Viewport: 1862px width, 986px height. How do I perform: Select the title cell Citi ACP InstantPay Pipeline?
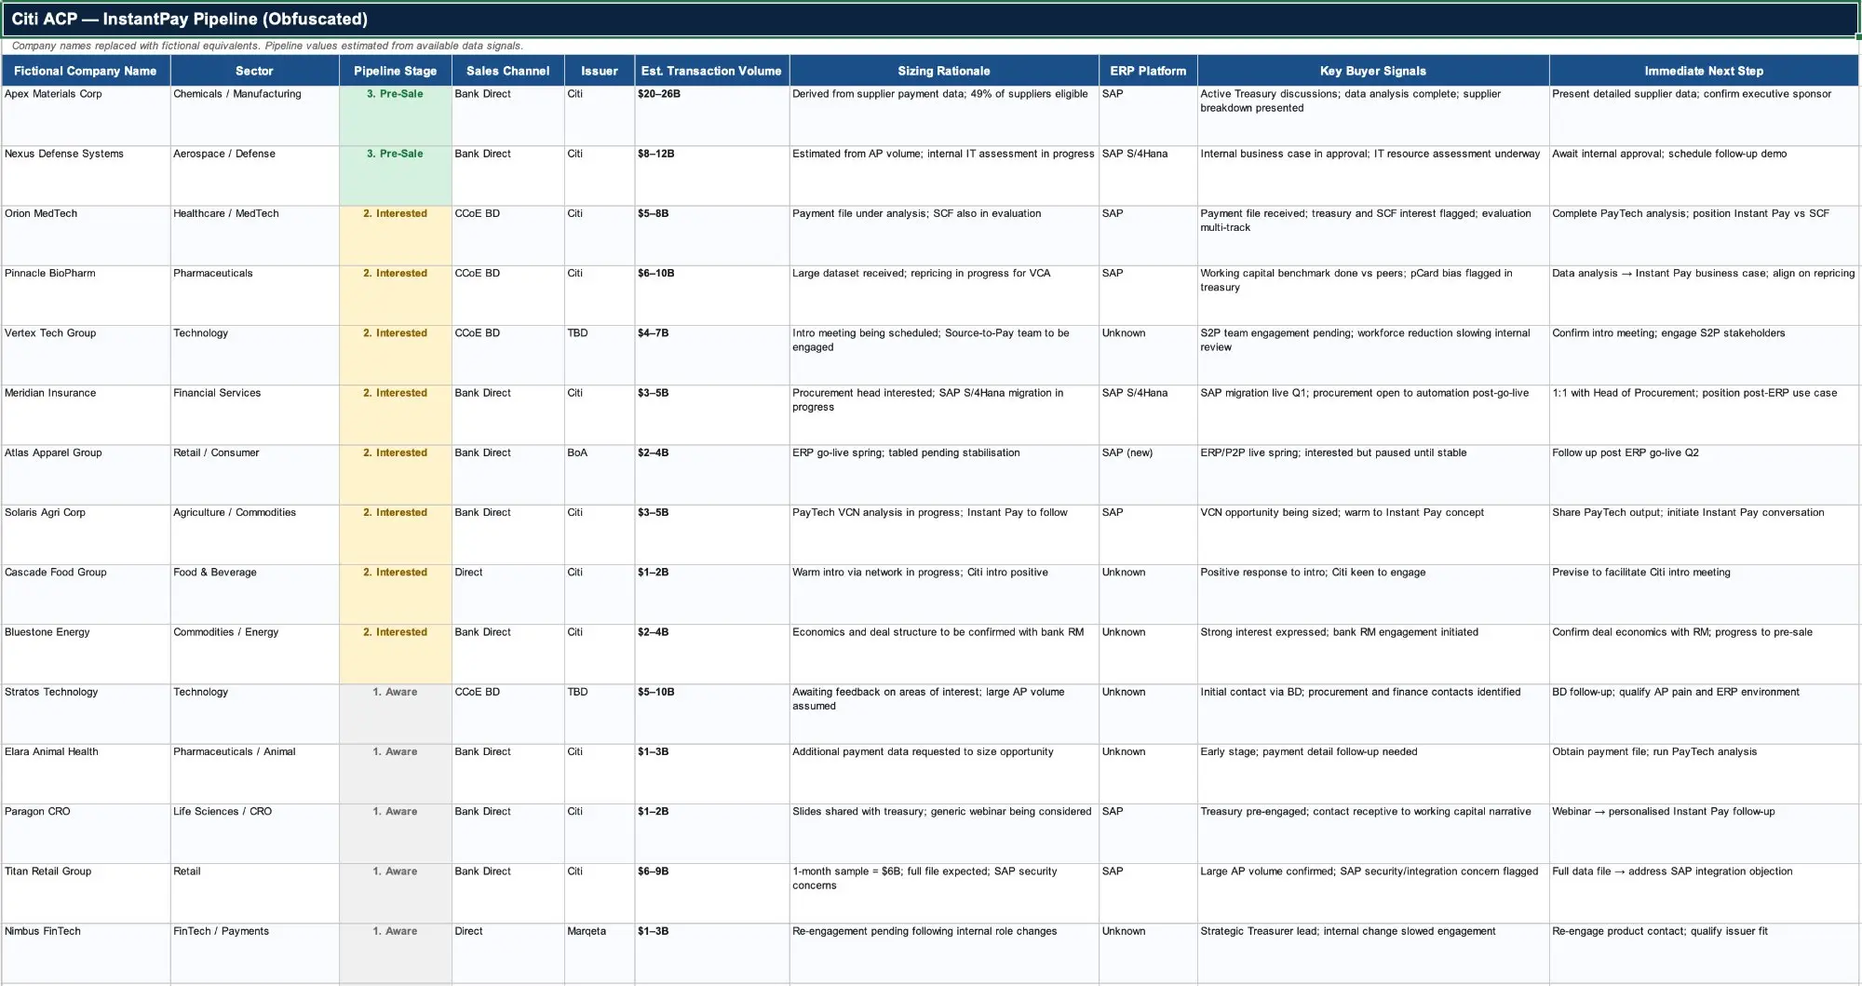coord(190,19)
